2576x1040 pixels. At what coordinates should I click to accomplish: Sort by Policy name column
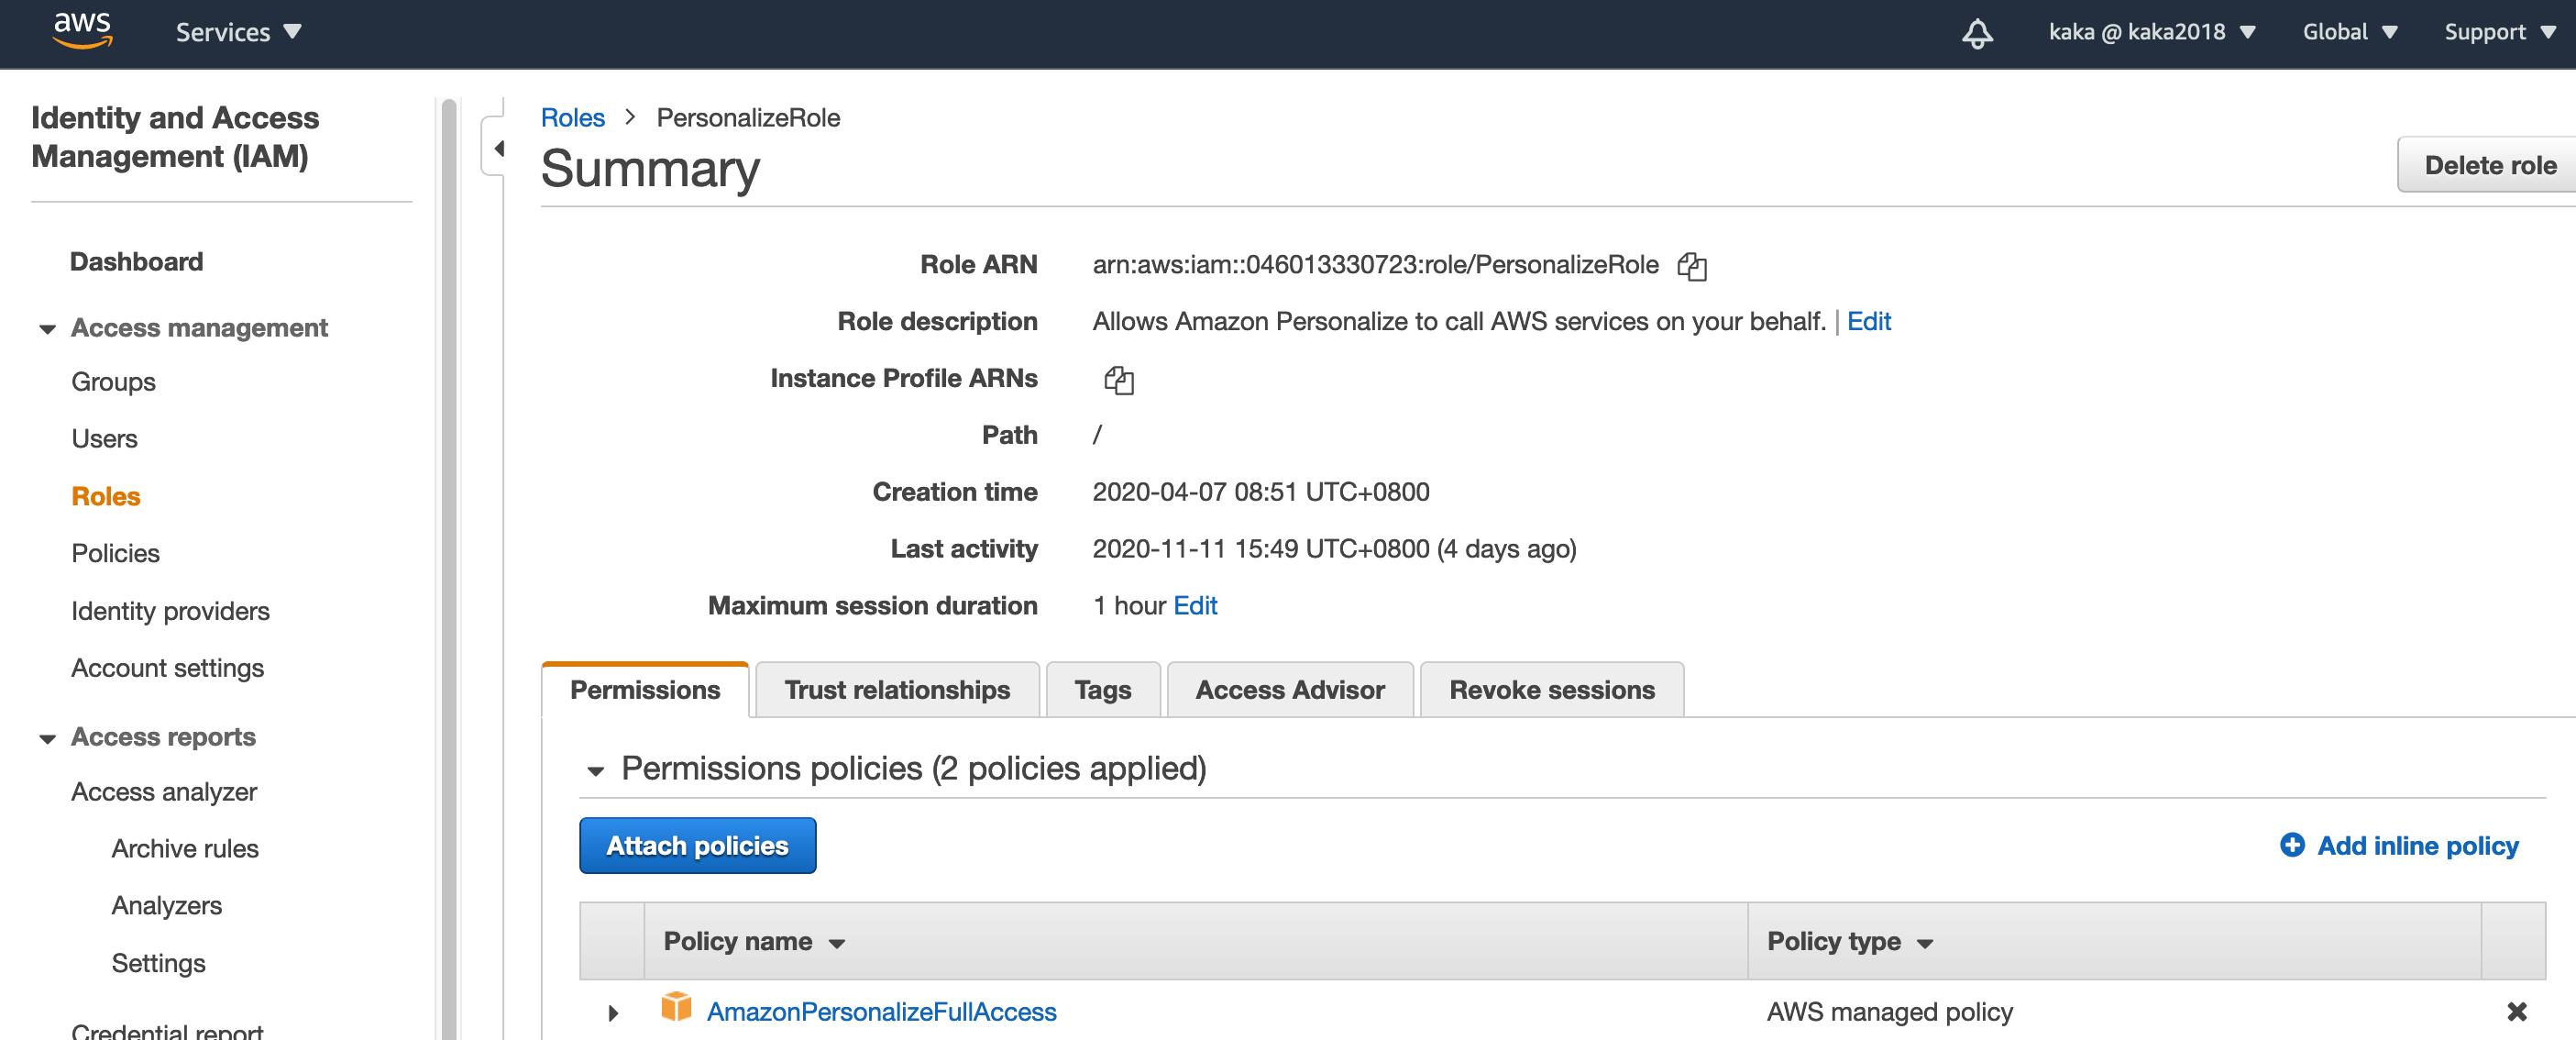pos(754,941)
